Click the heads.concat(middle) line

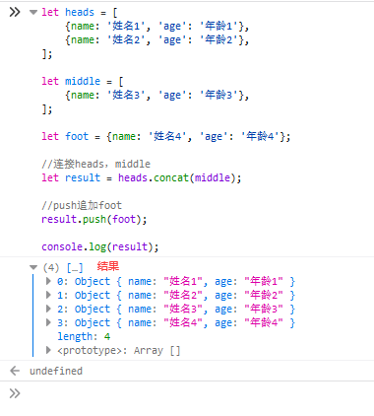tap(142, 177)
